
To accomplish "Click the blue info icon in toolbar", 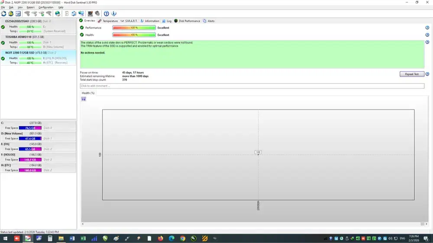I will (114, 14).
